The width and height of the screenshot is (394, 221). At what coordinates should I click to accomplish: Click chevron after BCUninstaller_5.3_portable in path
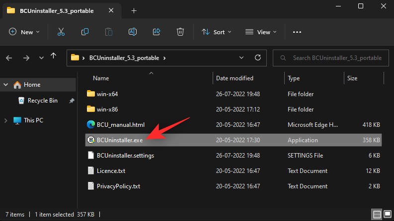click(164, 58)
